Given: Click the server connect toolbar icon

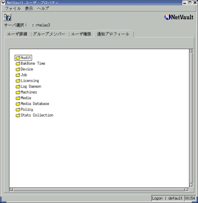Looking at the screenshot, I should [7, 17].
